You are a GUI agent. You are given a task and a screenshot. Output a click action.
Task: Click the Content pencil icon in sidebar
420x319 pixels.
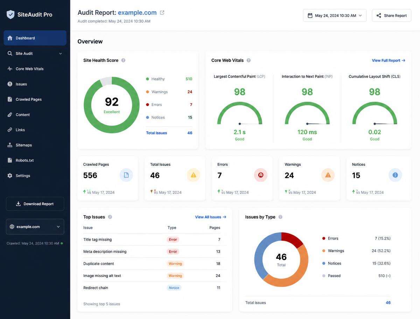pos(10,115)
